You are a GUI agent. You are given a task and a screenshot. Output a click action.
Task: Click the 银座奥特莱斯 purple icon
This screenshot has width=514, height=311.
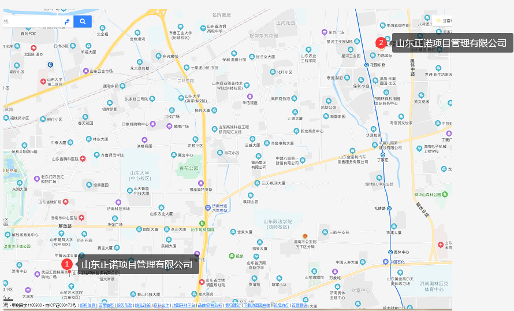coord(200,183)
